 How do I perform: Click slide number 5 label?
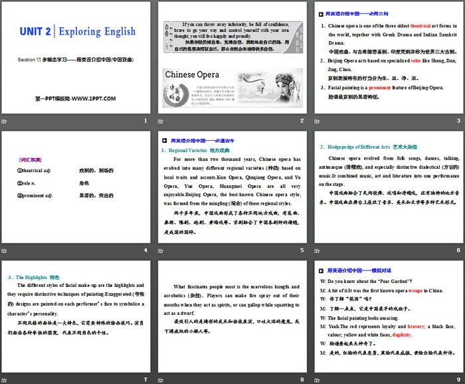click(x=302, y=250)
